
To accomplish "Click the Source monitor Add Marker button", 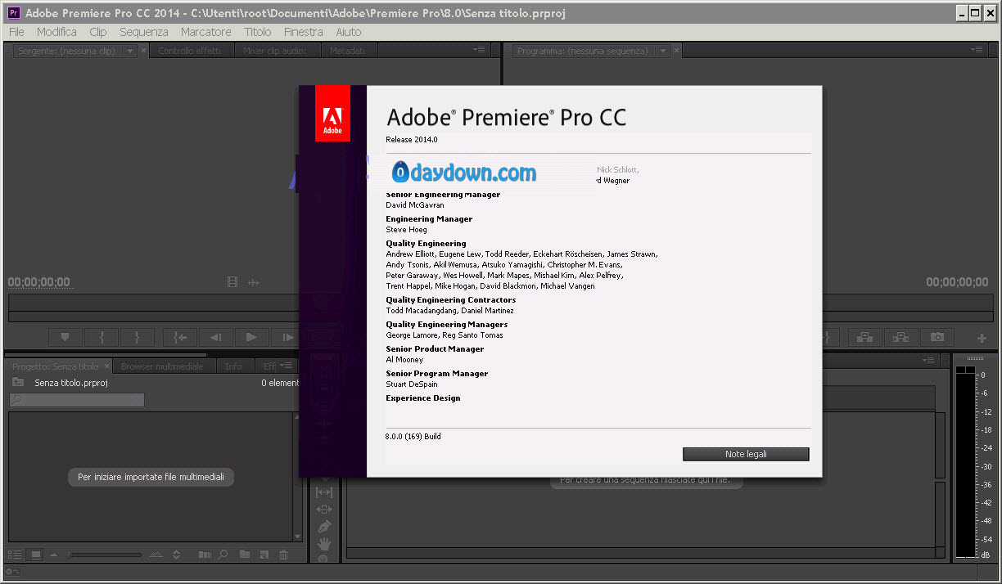I will (x=65, y=337).
